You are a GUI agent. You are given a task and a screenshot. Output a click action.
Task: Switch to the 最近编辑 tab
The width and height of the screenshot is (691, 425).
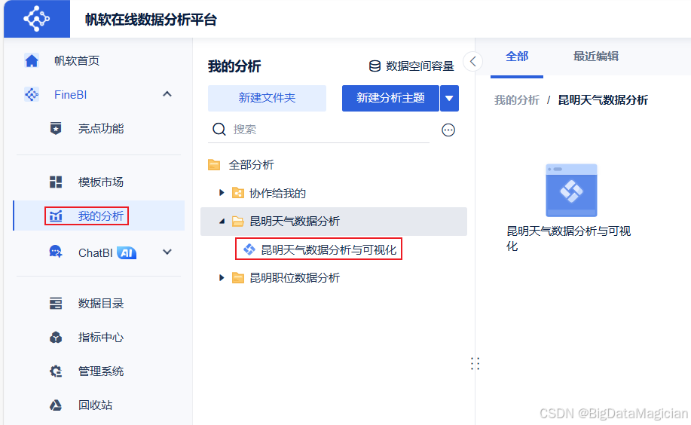(x=595, y=57)
